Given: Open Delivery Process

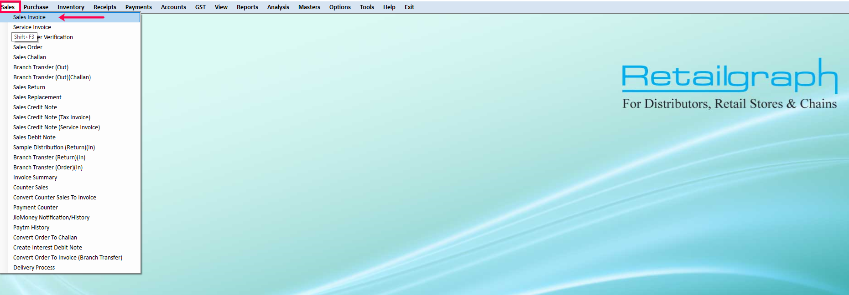Looking at the screenshot, I should [70, 268].
